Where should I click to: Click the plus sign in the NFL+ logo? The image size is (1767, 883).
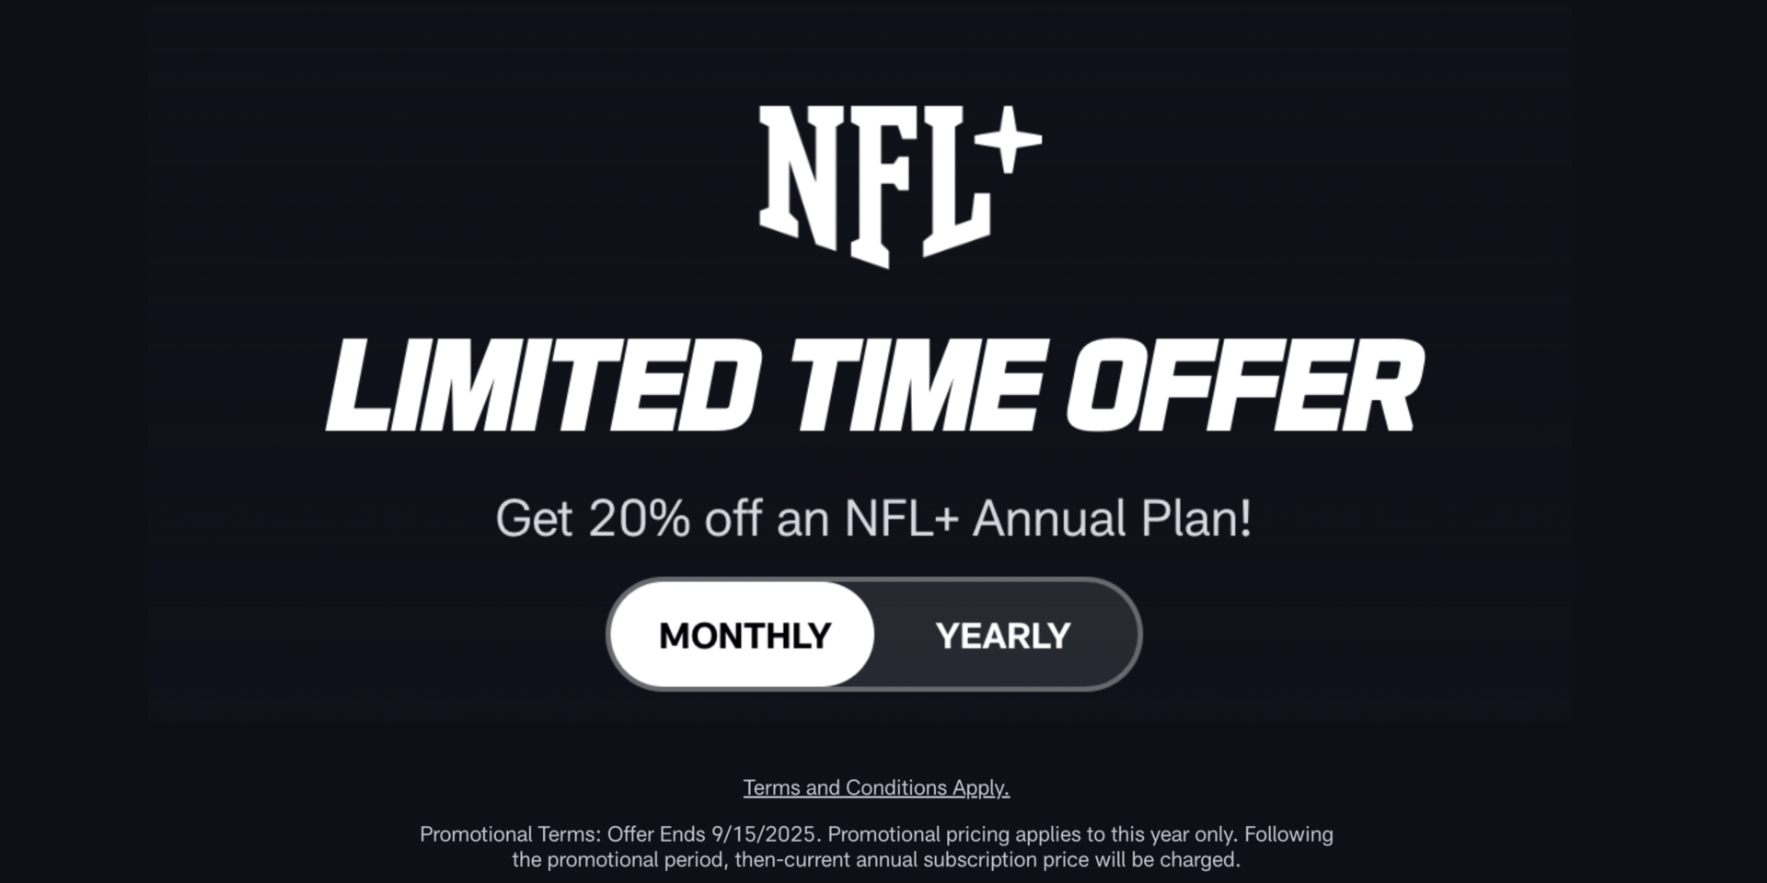click(x=1009, y=140)
